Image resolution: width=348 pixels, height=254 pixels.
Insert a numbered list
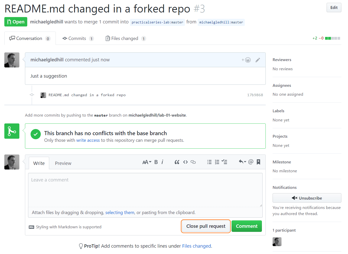click(x=217, y=162)
